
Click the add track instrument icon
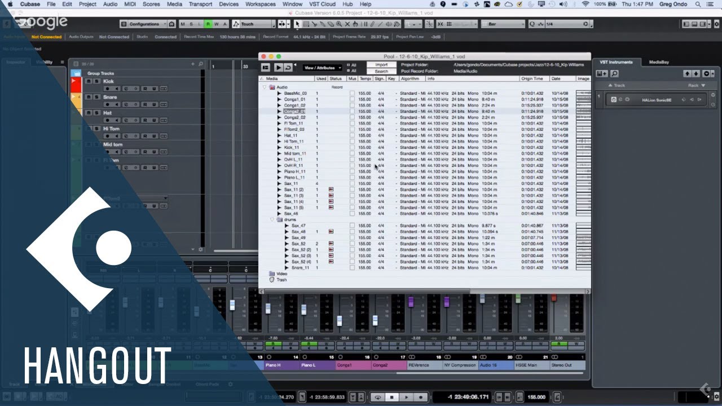[x=602, y=73]
